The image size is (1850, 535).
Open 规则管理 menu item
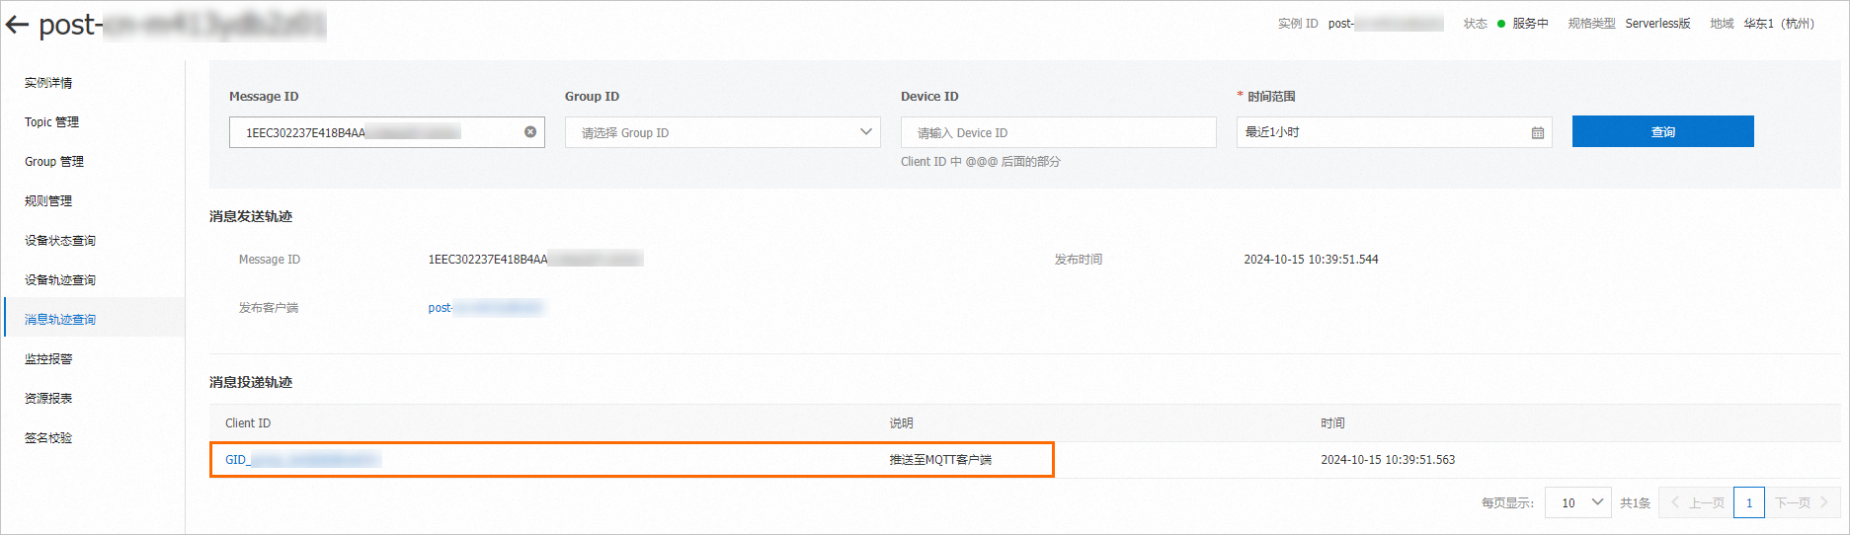[x=48, y=201]
